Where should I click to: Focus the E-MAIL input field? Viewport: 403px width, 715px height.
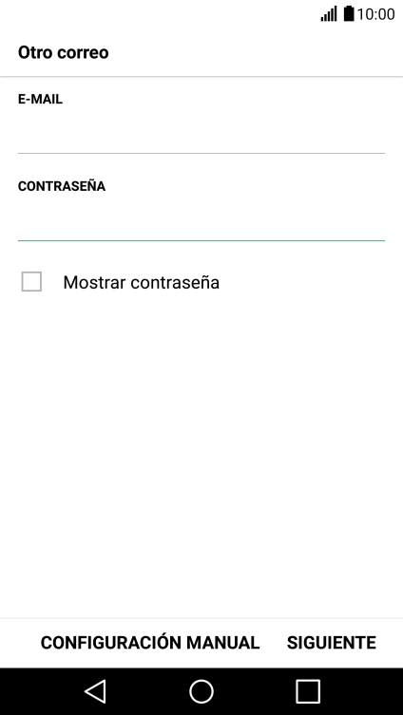point(201,132)
